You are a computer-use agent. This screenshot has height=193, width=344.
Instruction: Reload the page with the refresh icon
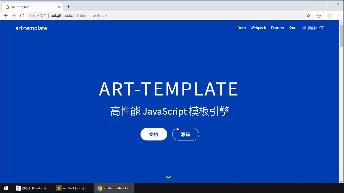pyautogui.click(x=22, y=16)
